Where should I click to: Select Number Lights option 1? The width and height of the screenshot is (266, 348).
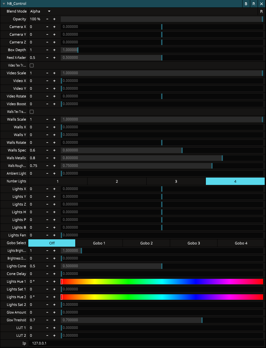(58, 181)
